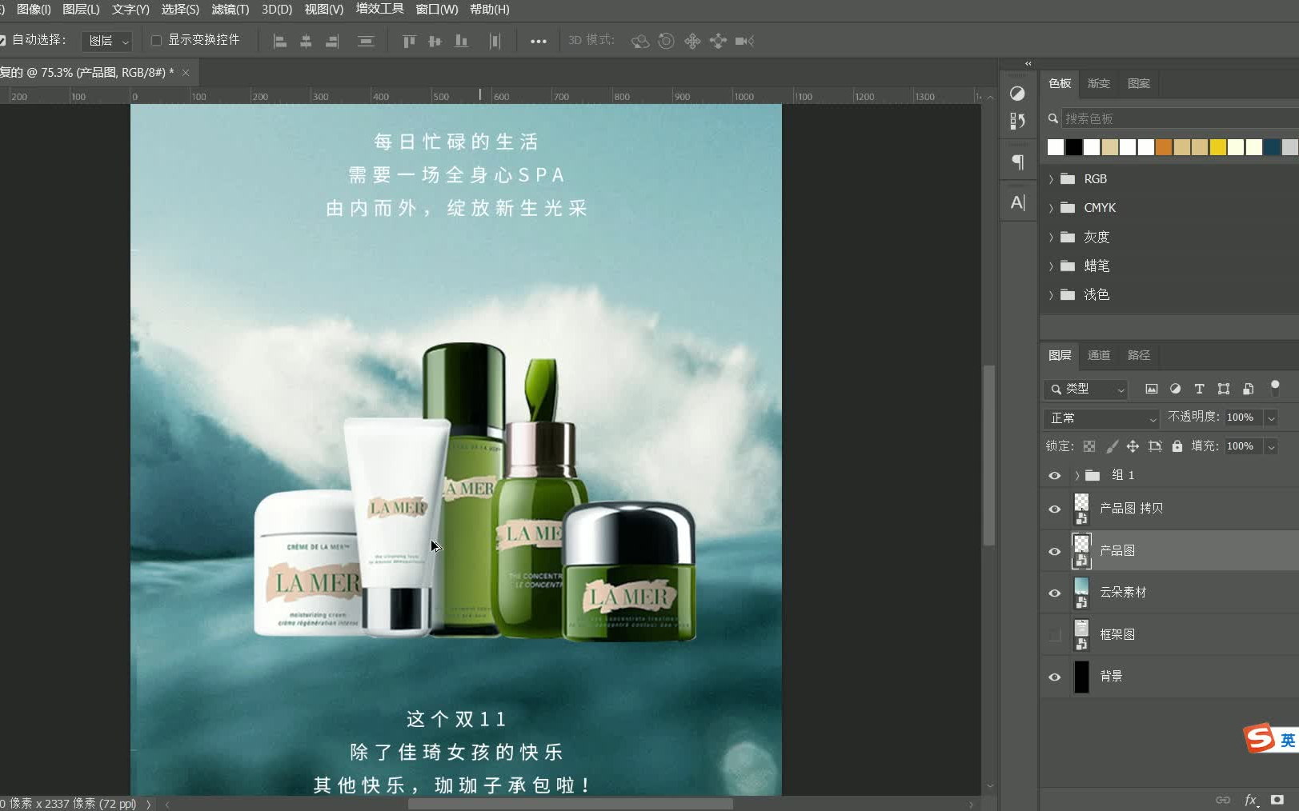Expand the 蜡笔 swatch folder
This screenshot has width=1299, height=811.
coord(1051,266)
